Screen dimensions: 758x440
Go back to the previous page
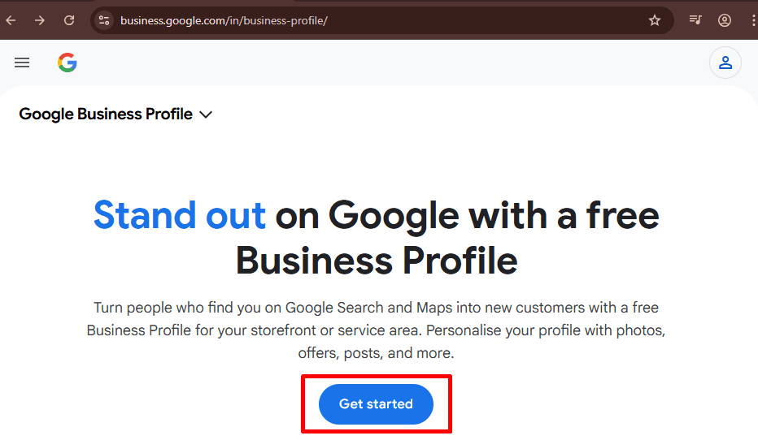pyautogui.click(x=11, y=20)
